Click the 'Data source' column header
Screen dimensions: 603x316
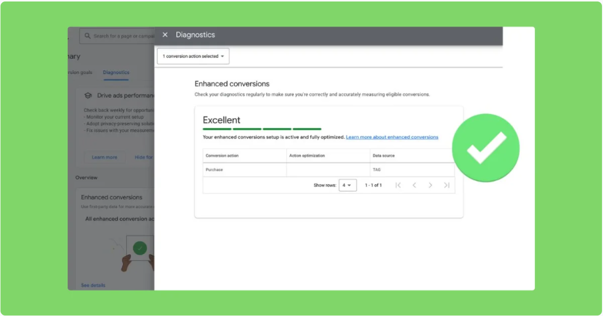pos(412,156)
